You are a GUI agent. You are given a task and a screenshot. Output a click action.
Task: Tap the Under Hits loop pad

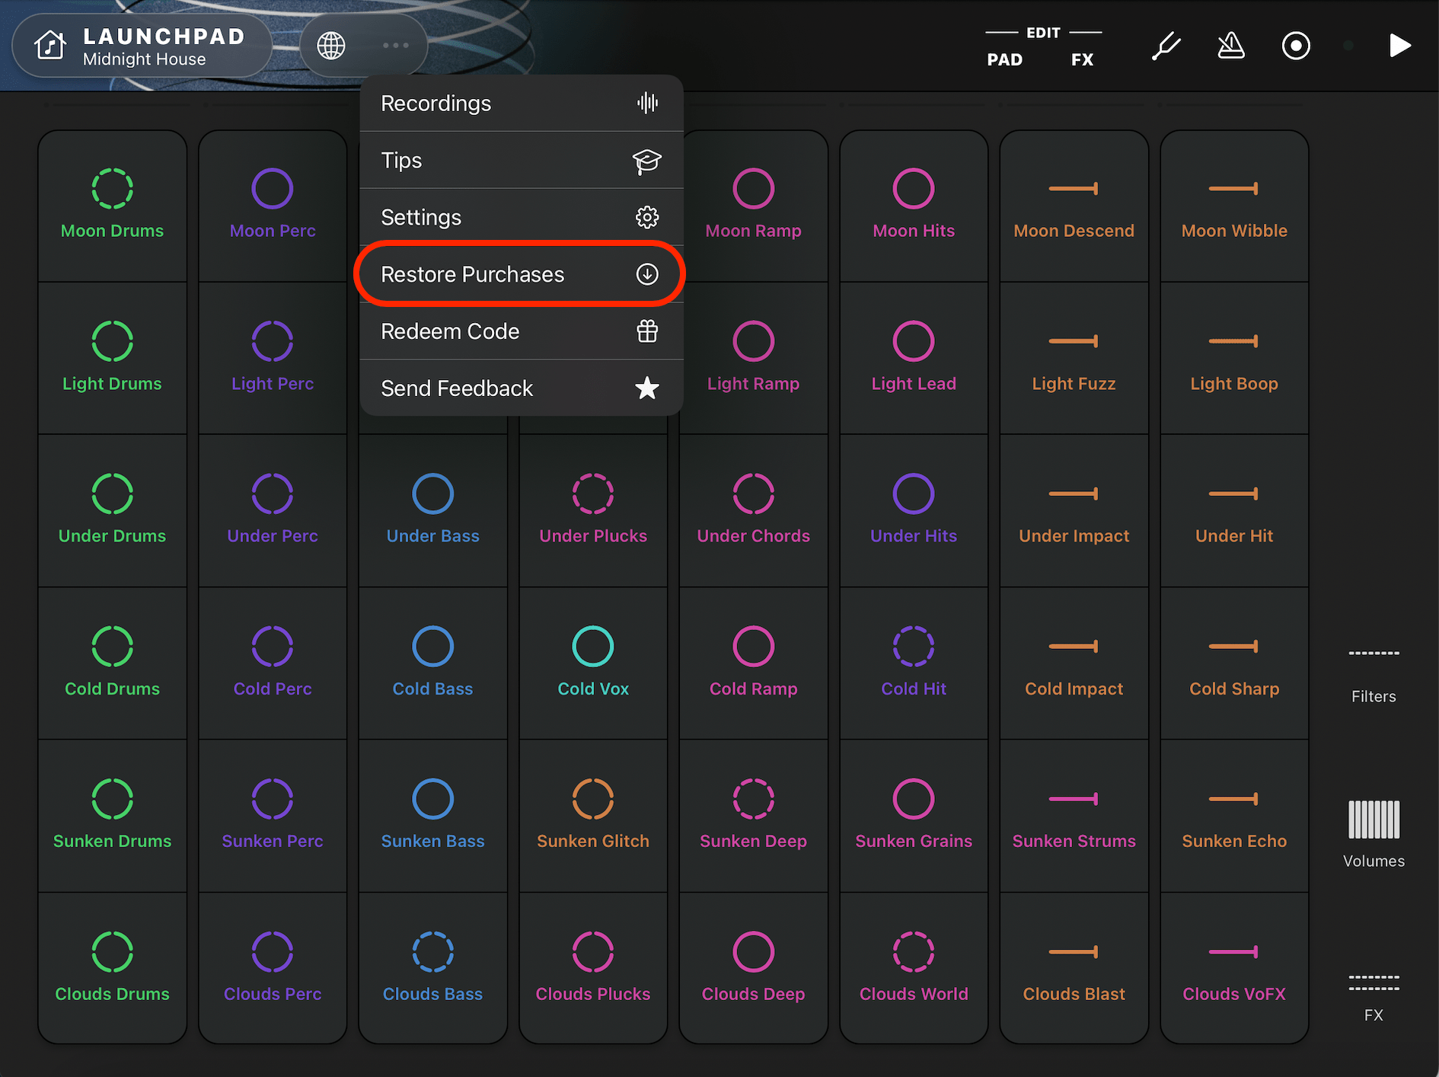[x=914, y=510]
